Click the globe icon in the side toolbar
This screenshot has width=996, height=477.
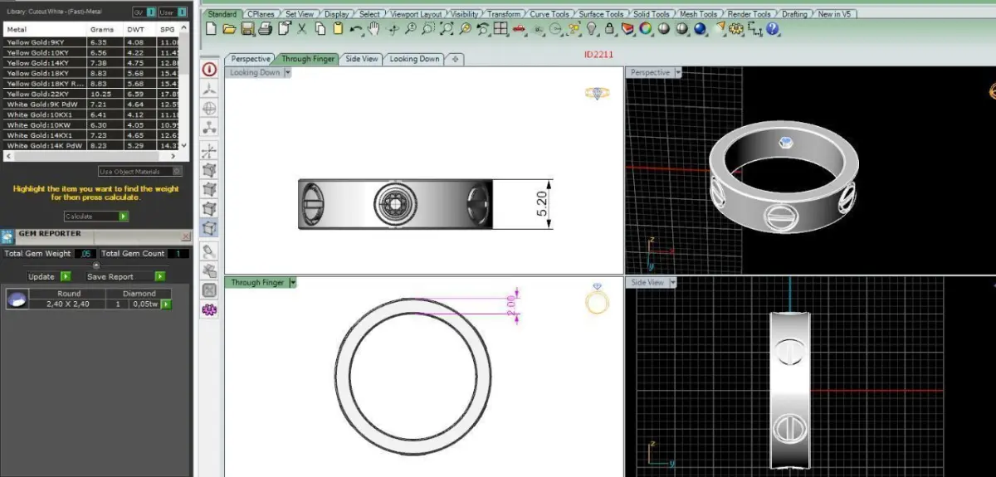tap(209, 108)
